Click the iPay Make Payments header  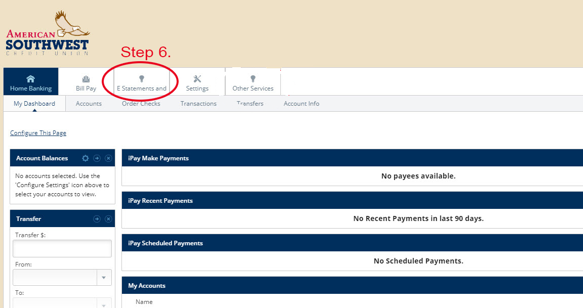click(x=352, y=158)
